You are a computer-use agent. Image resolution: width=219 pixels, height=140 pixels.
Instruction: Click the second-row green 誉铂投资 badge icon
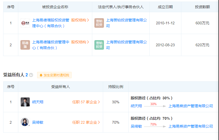click(x=99, y=45)
